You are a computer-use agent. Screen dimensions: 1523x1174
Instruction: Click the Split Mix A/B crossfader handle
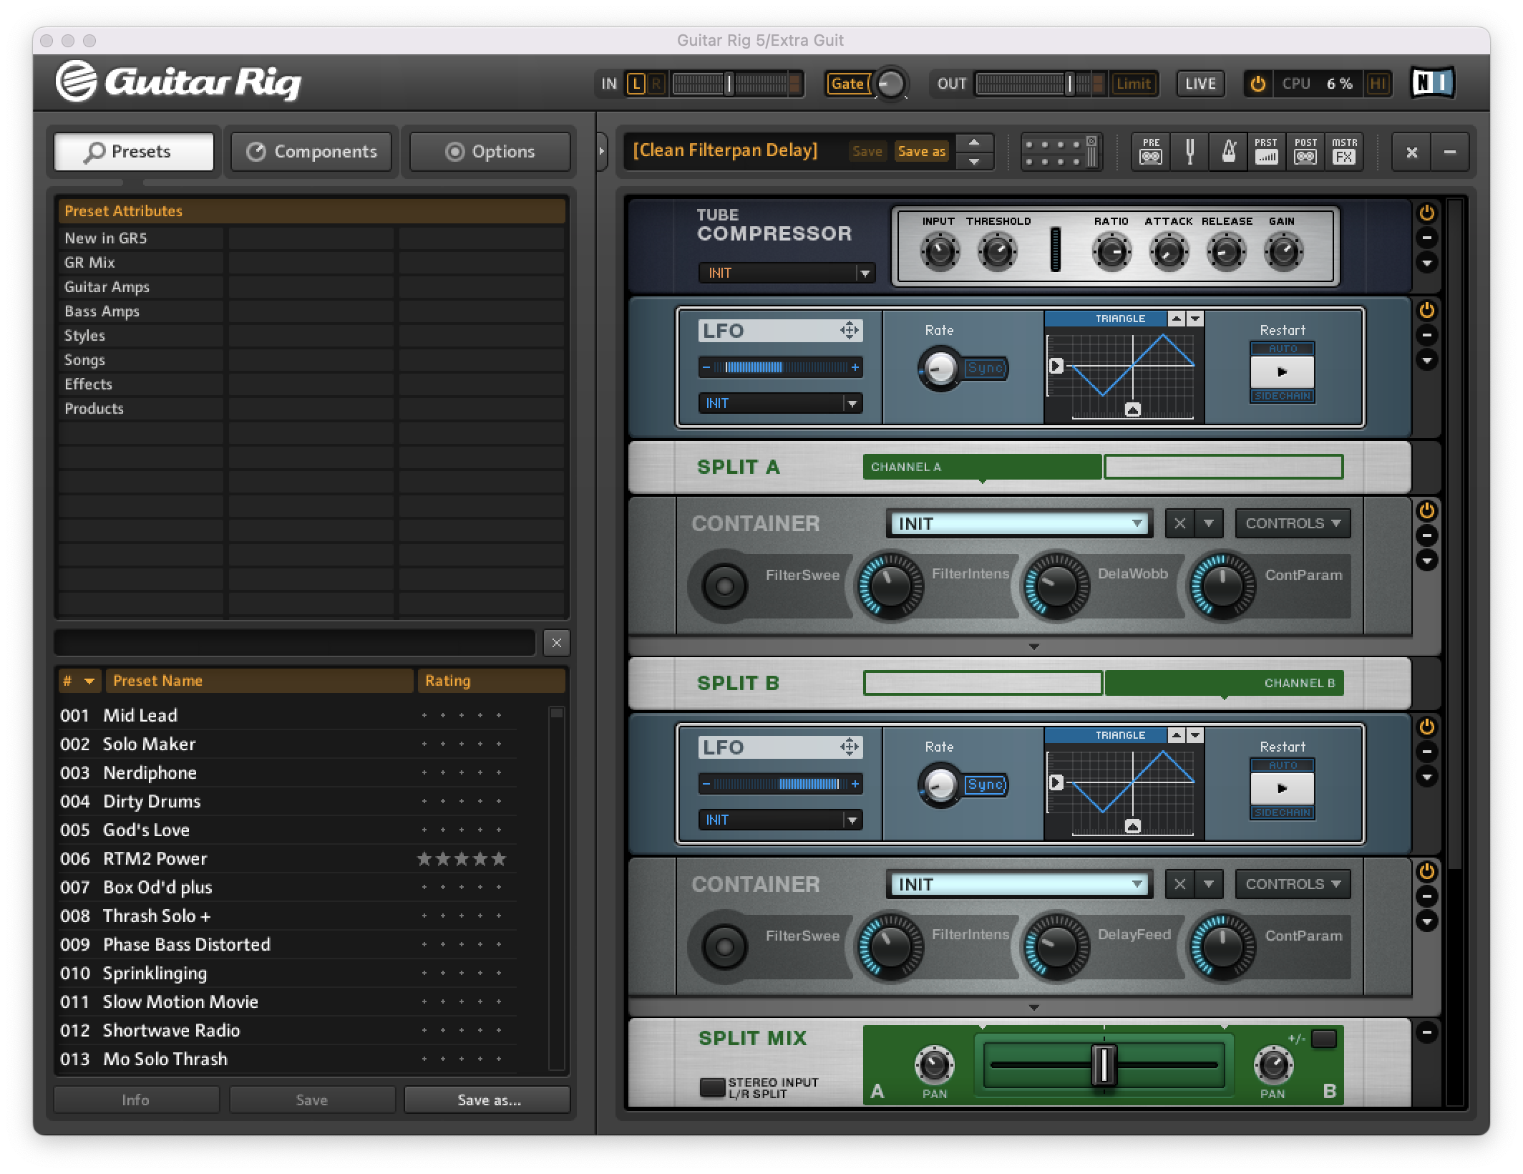coord(1103,1064)
